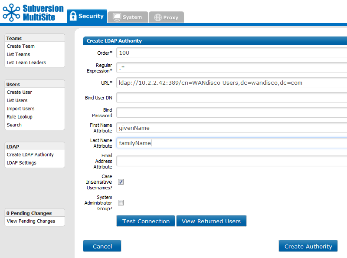Open List Team Leaders link
This screenshot has width=347, height=258.
click(26, 63)
